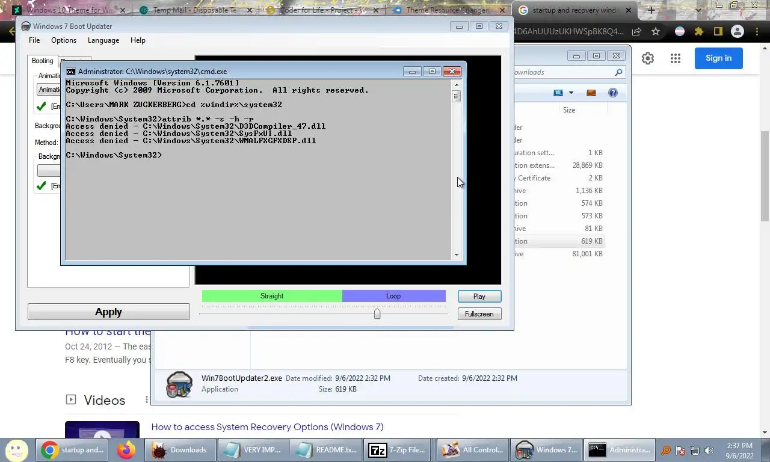Click the green Straight segment bar
The image size is (770, 462).
272,296
